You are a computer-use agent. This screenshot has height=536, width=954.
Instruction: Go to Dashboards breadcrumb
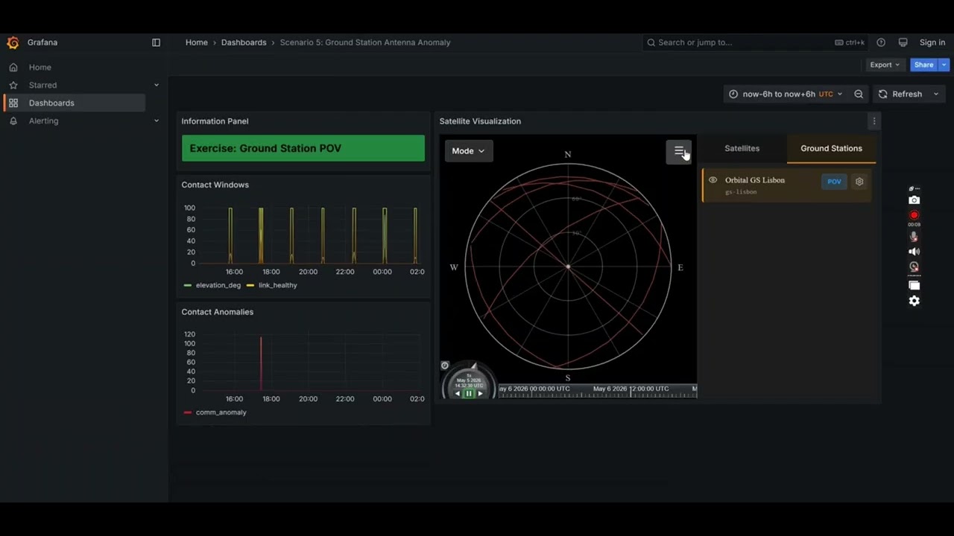(x=244, y=42)
